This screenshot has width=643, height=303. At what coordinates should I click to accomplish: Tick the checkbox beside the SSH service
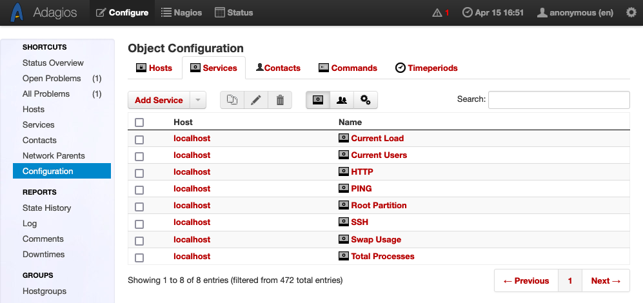coord(139,223)
